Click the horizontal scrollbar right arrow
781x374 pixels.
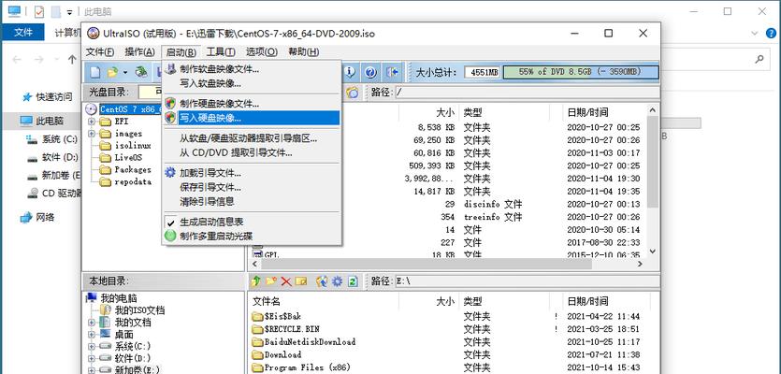640,264
